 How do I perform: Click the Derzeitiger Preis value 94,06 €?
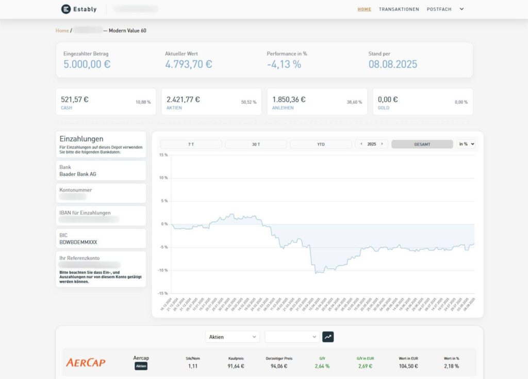tap(279, 366)
